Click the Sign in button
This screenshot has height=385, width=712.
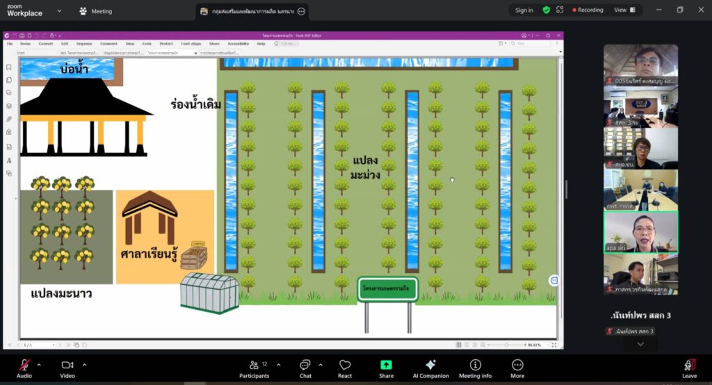point(524,10)
